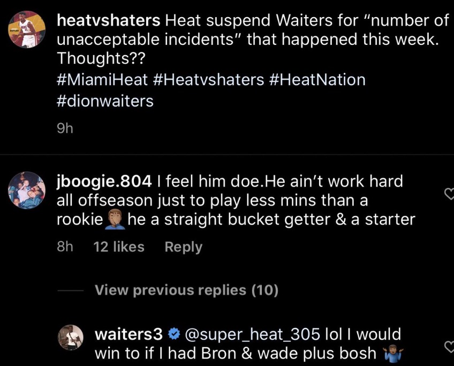Click the 8h timestamp on the jboogie.804 comment
The height and width of the screenshot is (366, 454).
(x=65, y=247)
